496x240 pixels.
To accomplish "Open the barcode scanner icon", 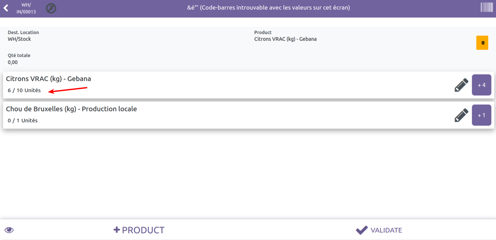I will [487, 7].
